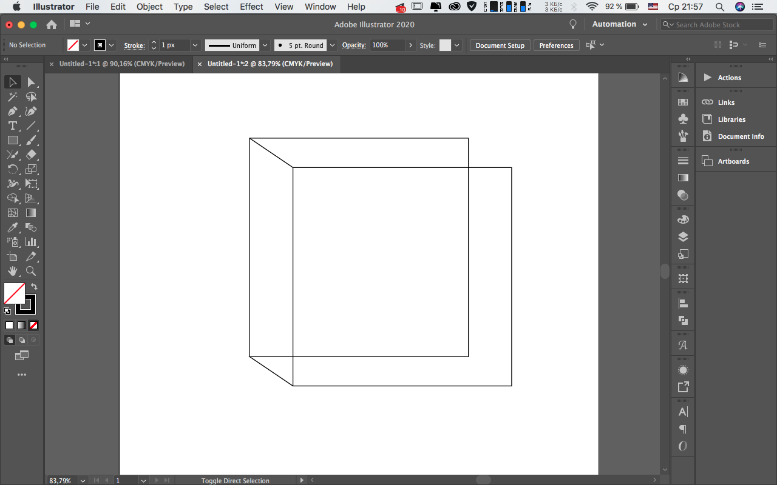777x485 pixels.
Task: Expand the 5 pt. Round brush dropdown
Action: pyautogui.click(x=332, y=45)
